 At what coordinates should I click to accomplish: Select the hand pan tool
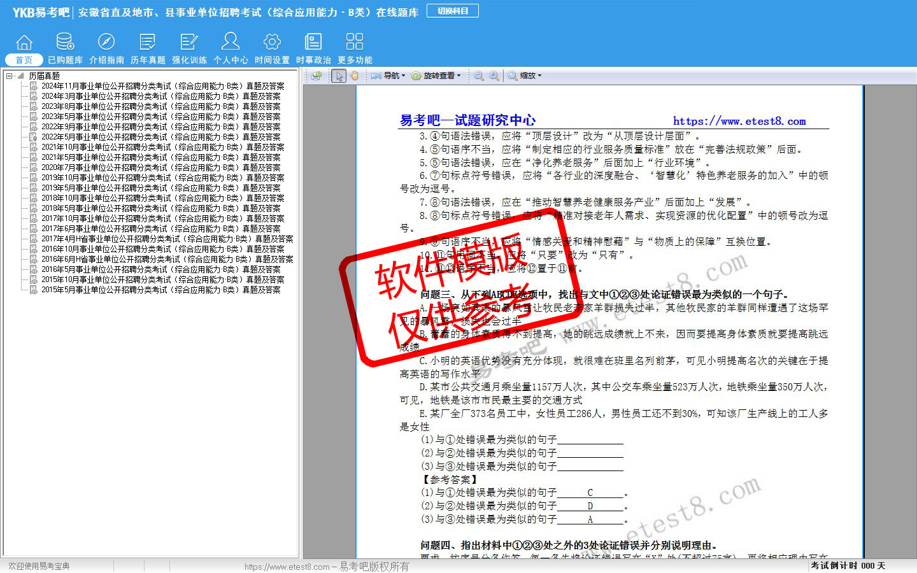(x=354, y=76)
